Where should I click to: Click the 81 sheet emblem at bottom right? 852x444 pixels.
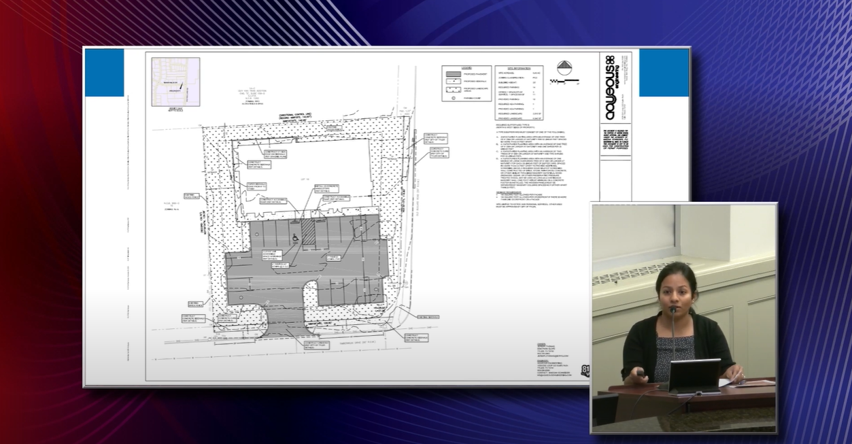click(585, 370)
